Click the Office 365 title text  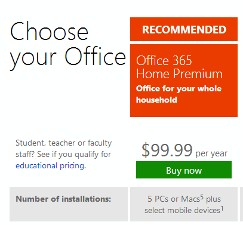164,60
